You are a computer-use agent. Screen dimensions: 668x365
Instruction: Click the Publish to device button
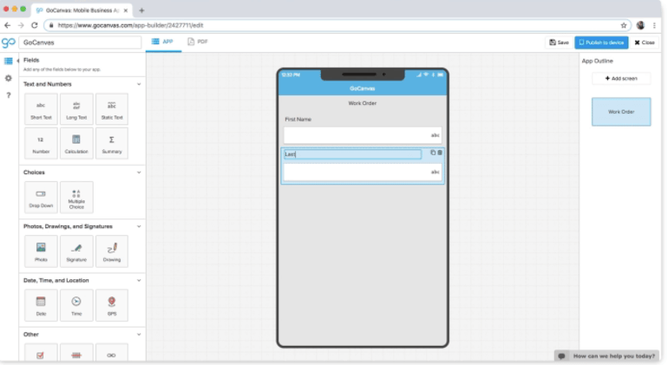[601, 42]
